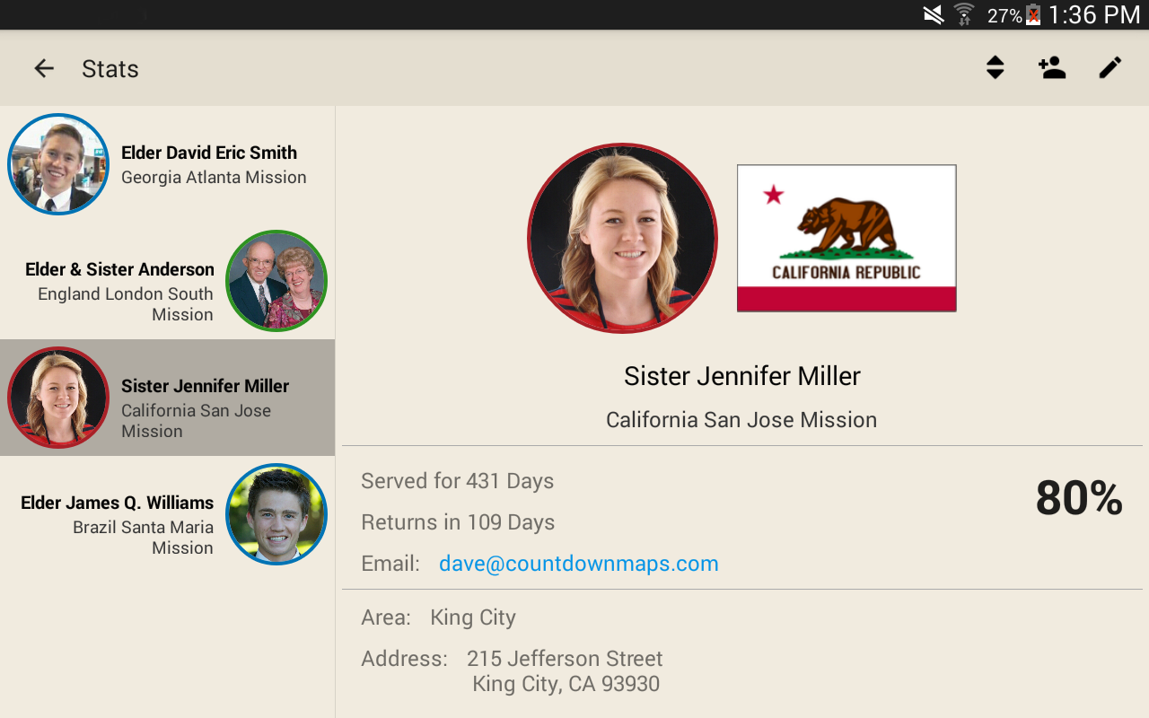Select Elder David Eric Smith's photo
Screen dimensions: 1149x718
click(x=58, y=164)
